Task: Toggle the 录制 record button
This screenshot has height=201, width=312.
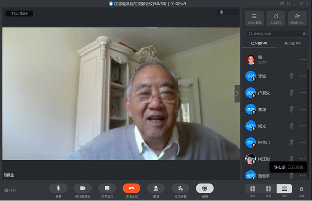Action: [204, 189]
